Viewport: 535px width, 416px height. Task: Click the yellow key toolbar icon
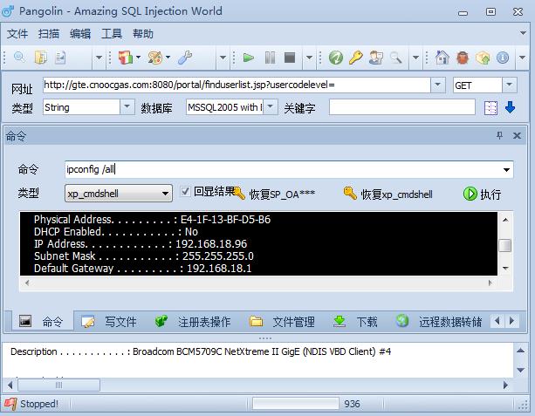355,58
